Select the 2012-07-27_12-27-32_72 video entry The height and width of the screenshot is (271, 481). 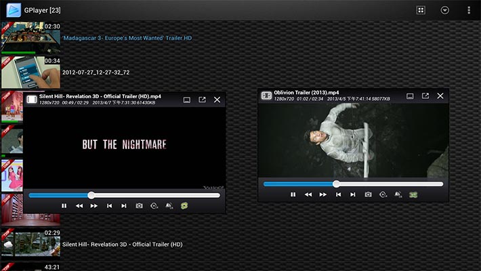coord(96,72)
